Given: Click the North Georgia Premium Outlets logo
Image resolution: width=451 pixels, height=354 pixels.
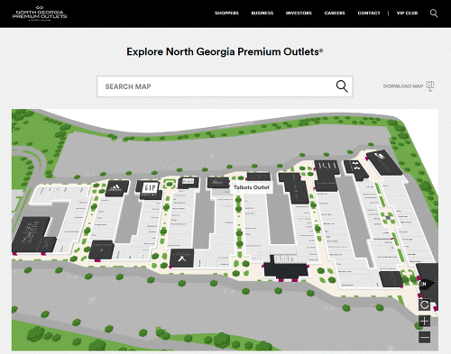Looking at the screenshot, I should point(40,14).
